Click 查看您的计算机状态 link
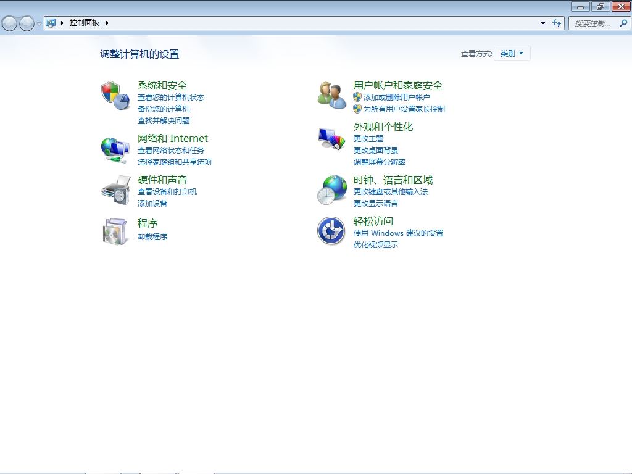This screenshot has height=474, width=632. coord(171,97)
